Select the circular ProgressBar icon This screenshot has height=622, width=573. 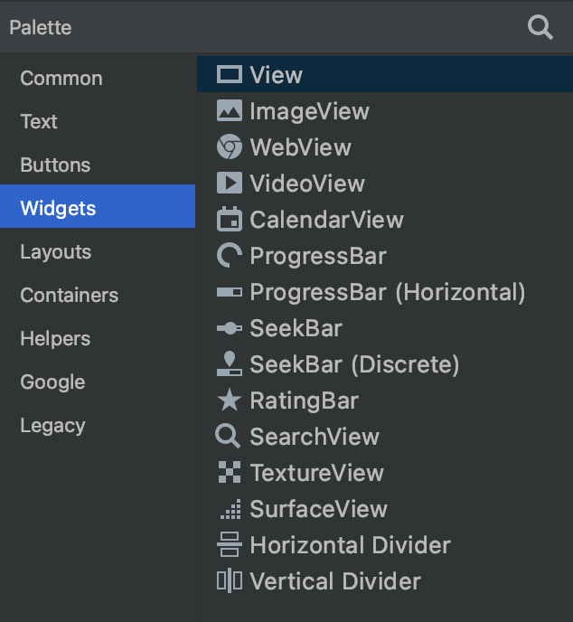[x=230, y=256]
